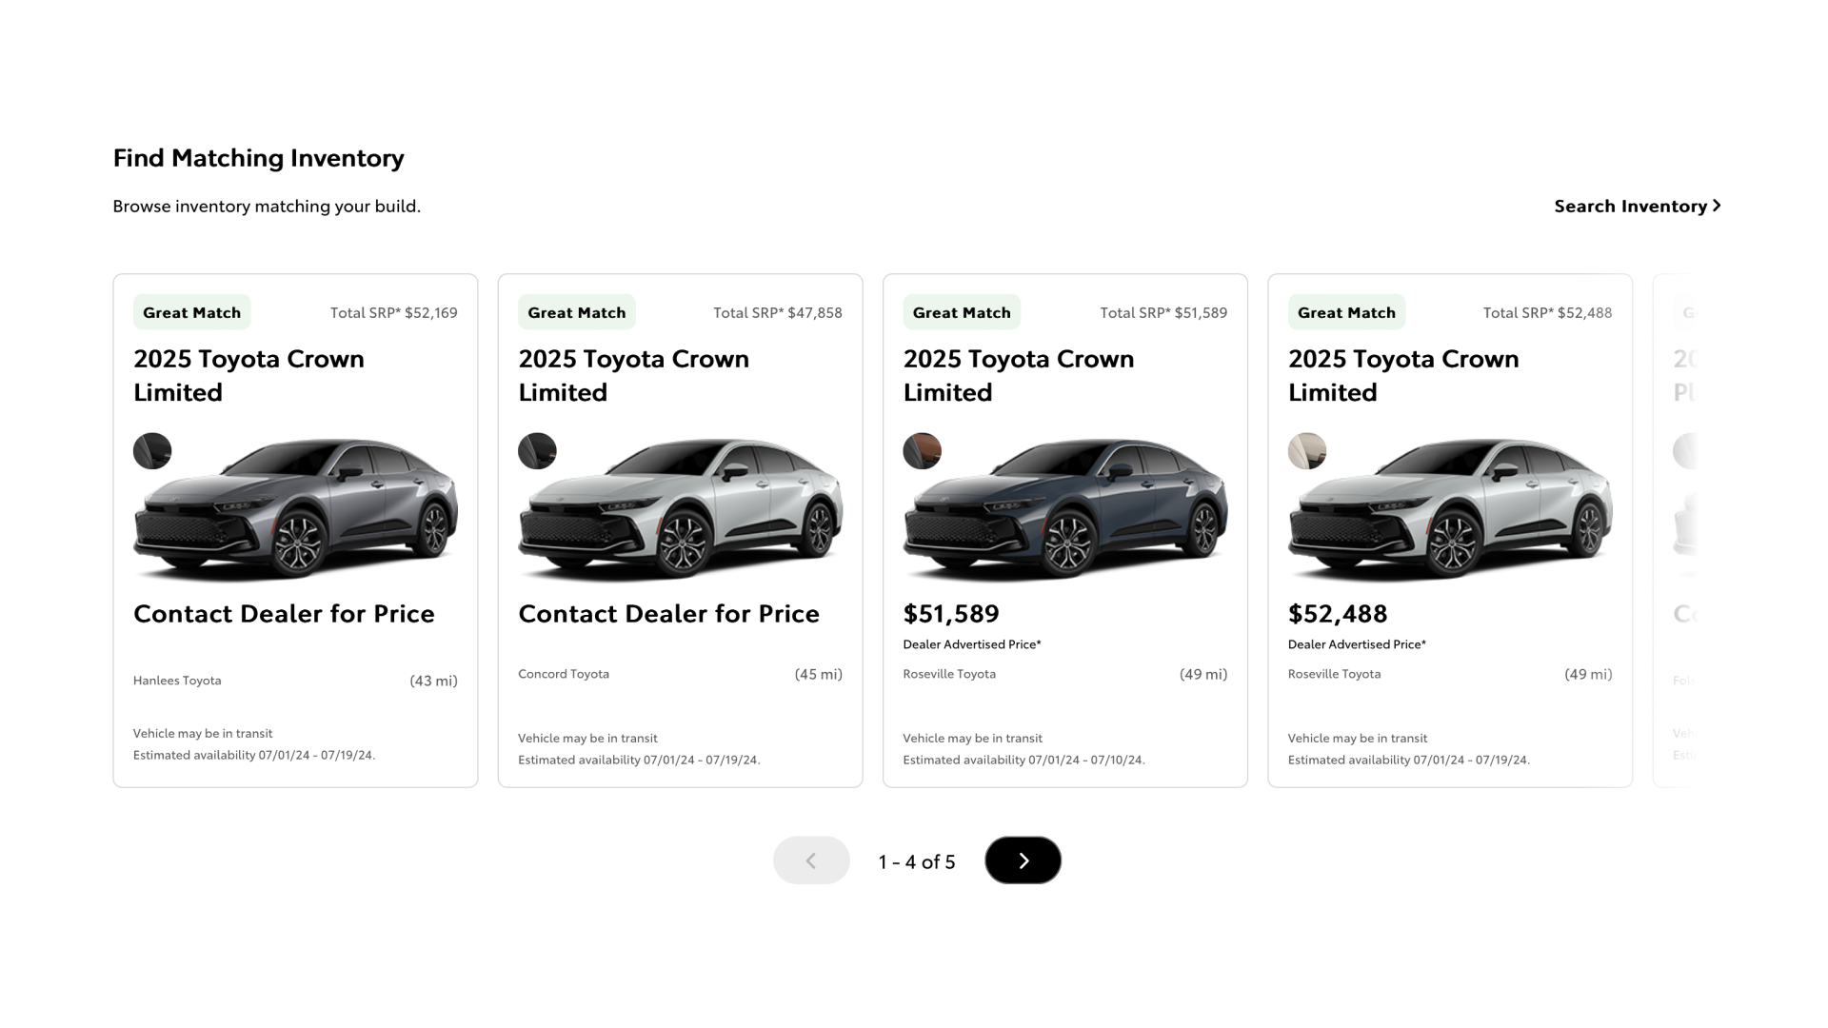Click Contact Dealer for Price on Hanlees card
The width and height of the screenshot is (1828, 1028).
284,614
